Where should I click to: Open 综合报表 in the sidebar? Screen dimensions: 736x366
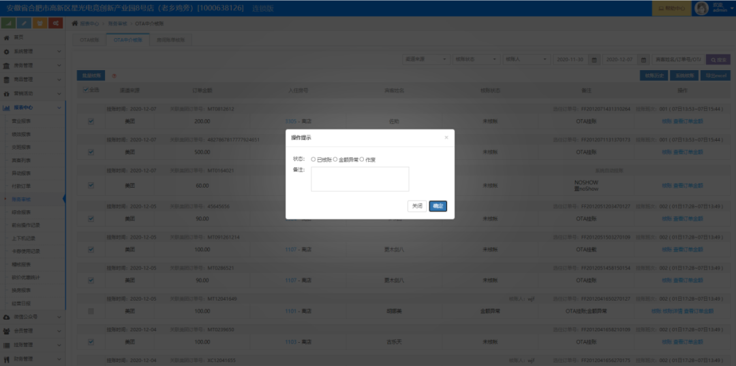tap(21, 212)
